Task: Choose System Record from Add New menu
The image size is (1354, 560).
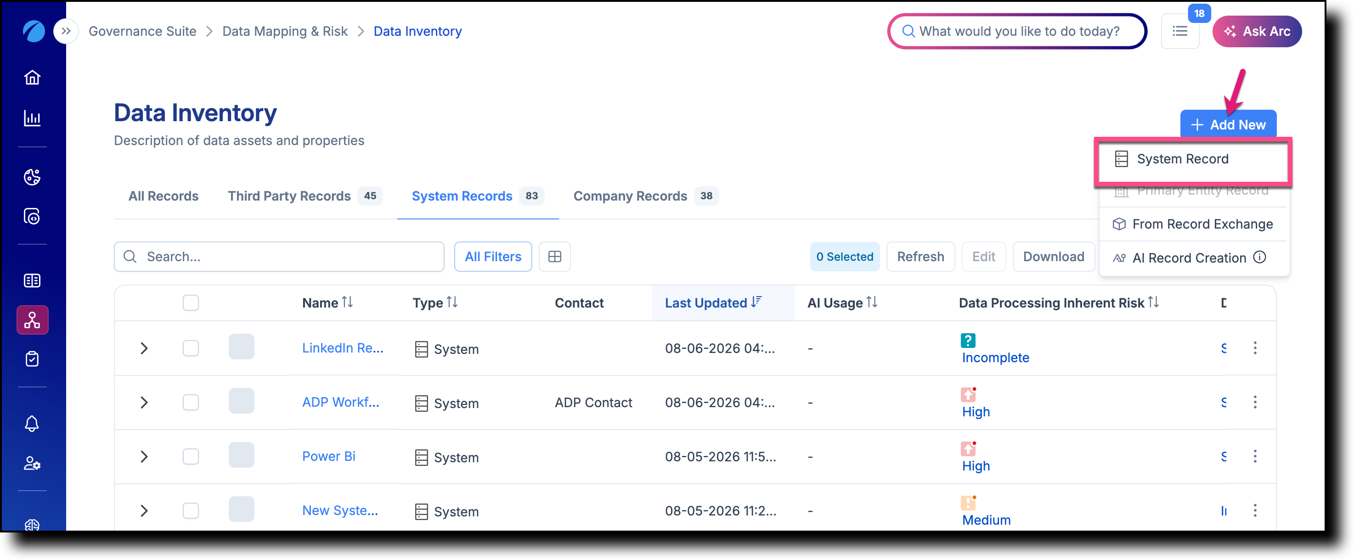Action: point(1192,159)
